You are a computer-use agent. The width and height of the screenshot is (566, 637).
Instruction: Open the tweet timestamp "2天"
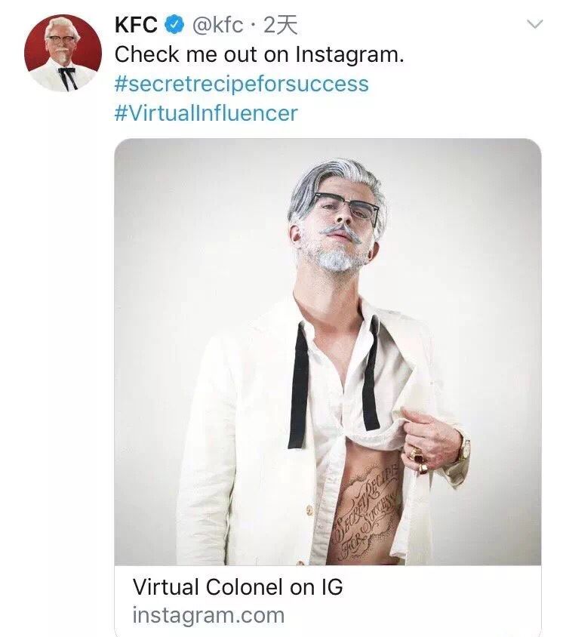click(x=281, y=25)
